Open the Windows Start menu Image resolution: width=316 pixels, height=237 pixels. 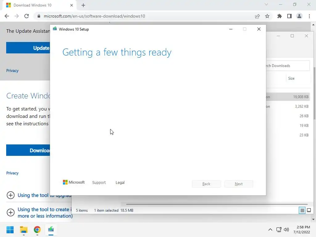click(x=10, y=230)
